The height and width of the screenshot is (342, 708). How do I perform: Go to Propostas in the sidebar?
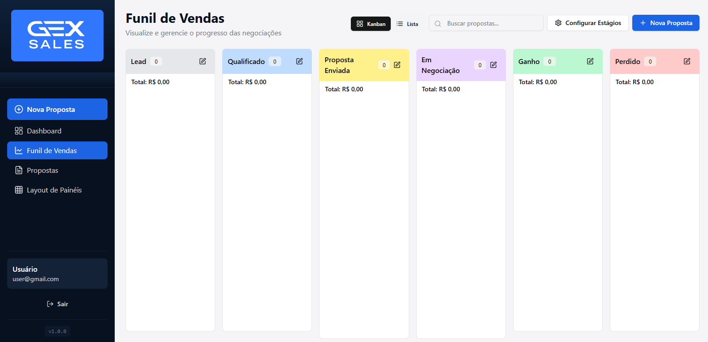pos(43,170)
